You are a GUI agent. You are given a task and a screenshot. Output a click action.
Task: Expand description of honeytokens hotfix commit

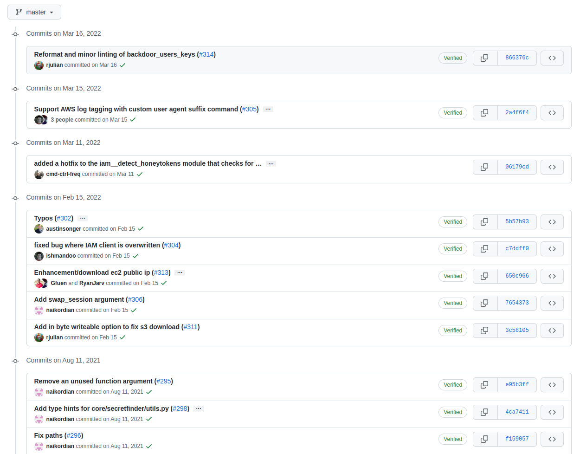271,163
